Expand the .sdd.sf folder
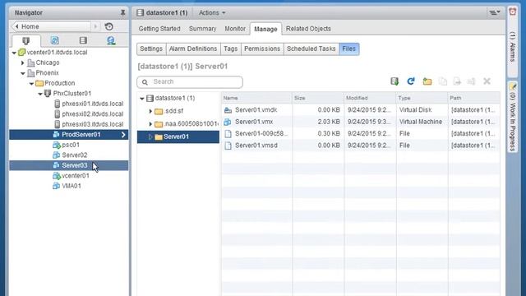526x296 pixels. pyautogui.click(x=150, y=111)
